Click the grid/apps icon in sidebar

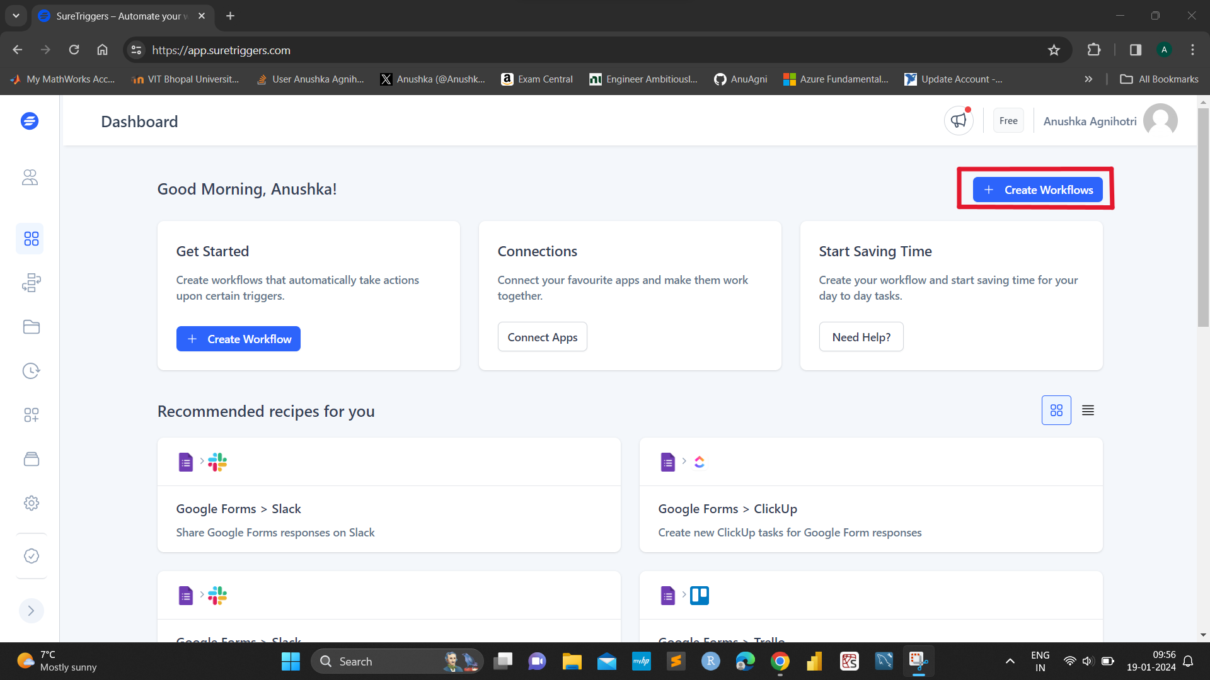[x=31, y=239]
